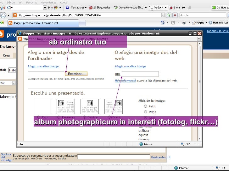Click the RSS feeds icon

[173, 23]
